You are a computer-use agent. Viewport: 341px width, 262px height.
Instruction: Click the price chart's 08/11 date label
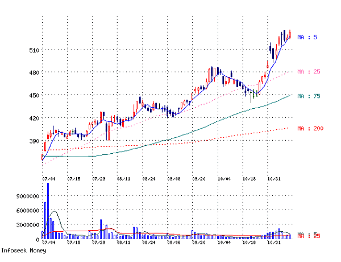pyautogui.click(x=124, y=179)
